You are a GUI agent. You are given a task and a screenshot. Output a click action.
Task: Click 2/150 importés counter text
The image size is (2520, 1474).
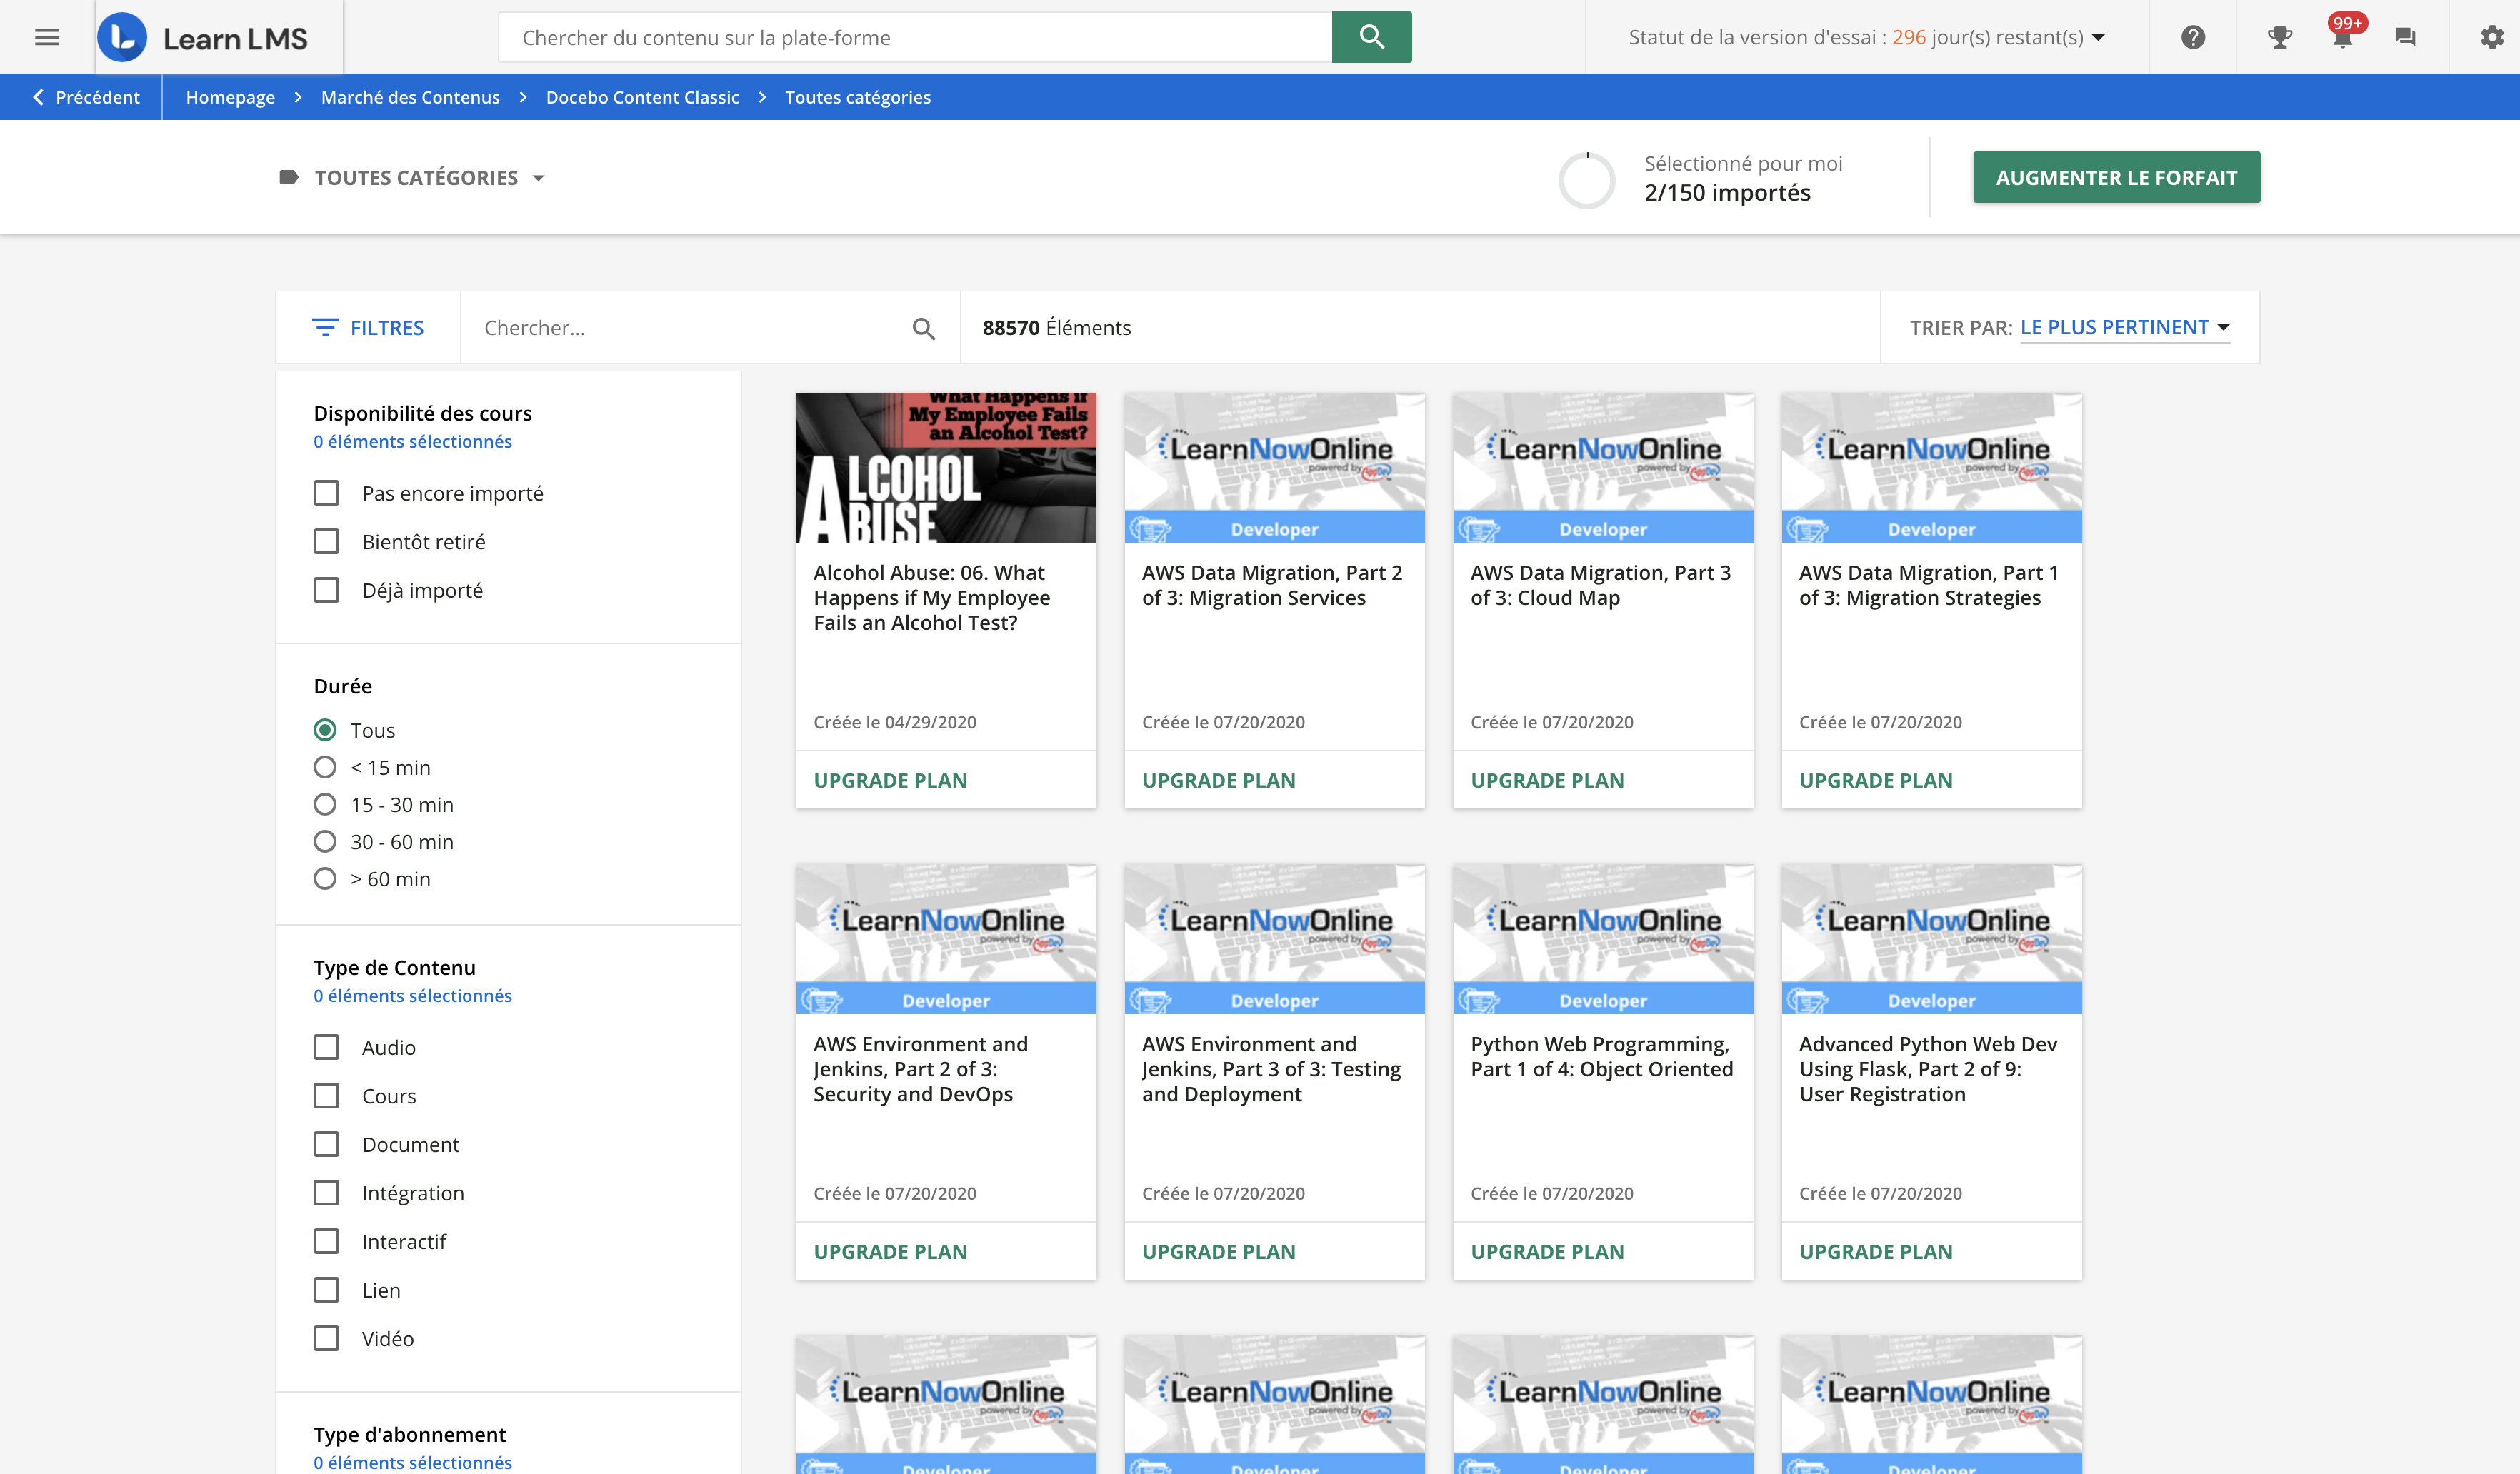(1727, 192)
